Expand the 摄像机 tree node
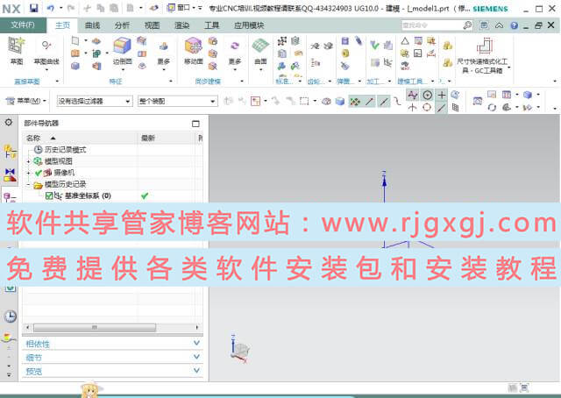This screenshot has height=398, width=561. (x=29, y=173)
